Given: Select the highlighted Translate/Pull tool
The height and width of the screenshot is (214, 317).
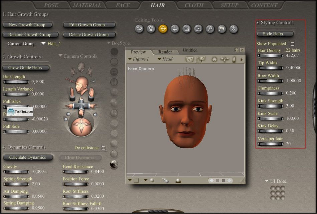Looking at the screenshot, I should click(163, 29).
